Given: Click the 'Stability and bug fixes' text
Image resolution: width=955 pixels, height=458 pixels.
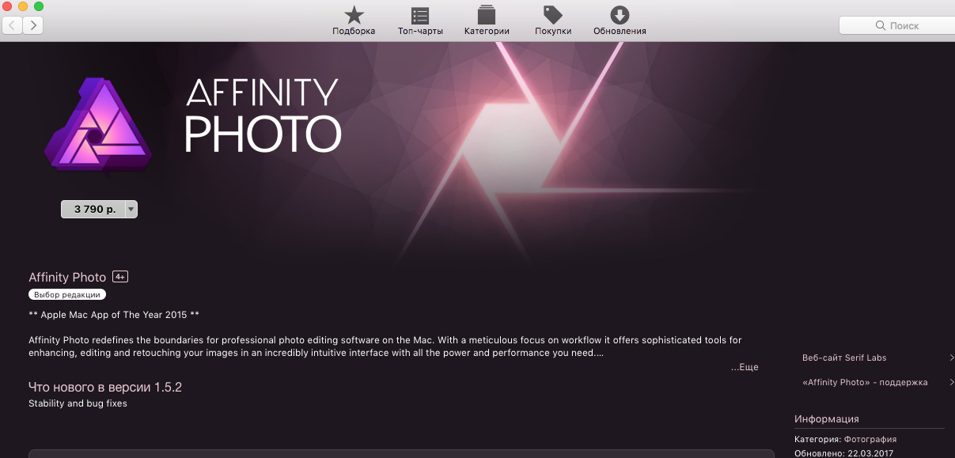Looking at the screenshot, I should click(78, 403).
